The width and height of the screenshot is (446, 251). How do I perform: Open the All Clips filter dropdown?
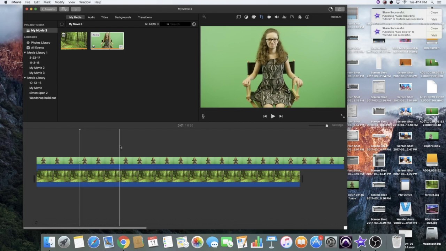152,24
